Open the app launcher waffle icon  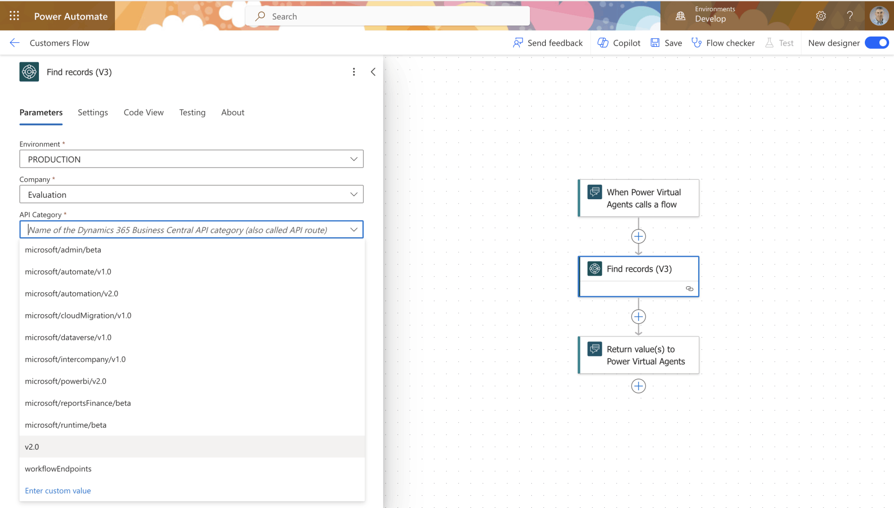(14, 16)
